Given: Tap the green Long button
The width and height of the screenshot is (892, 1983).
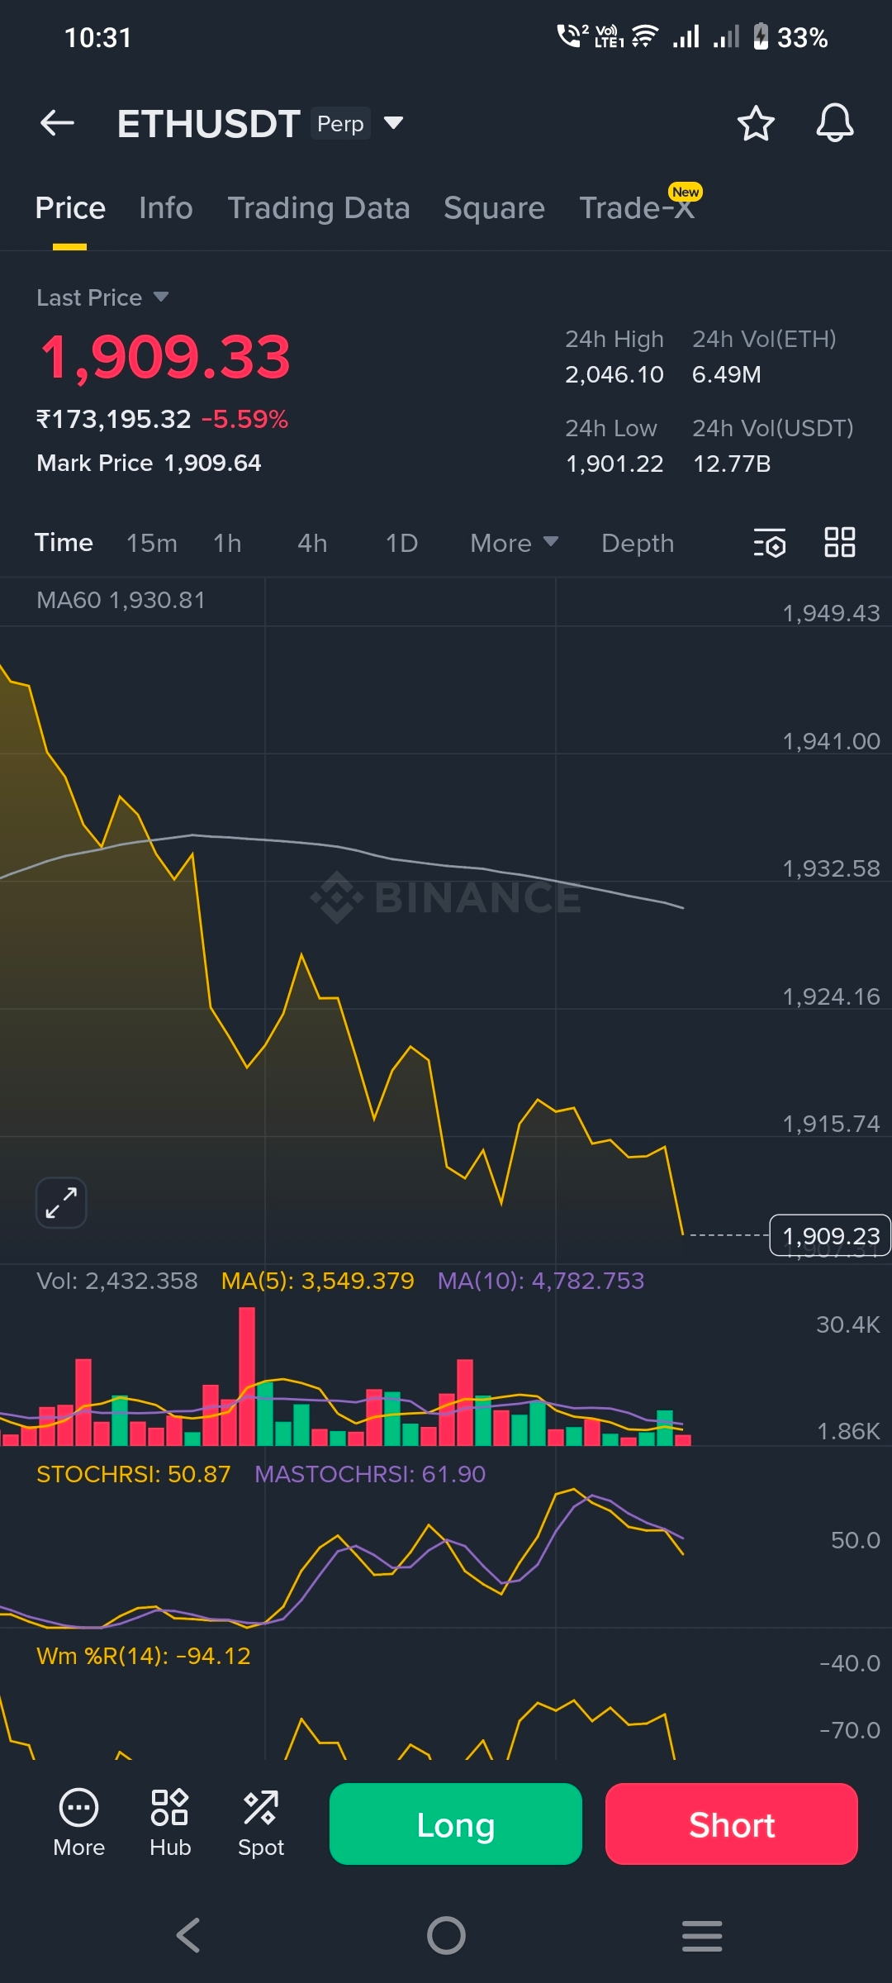Looking at the screenshot, I should 456,1824.
